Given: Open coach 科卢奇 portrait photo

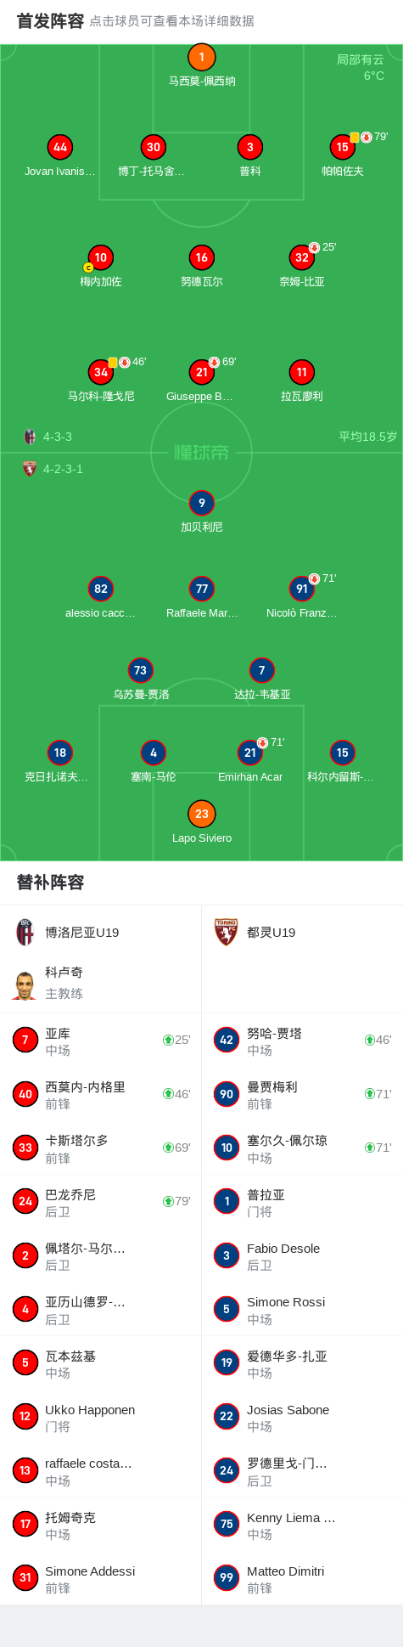Looking at the screenshot, I should [25, 984].
